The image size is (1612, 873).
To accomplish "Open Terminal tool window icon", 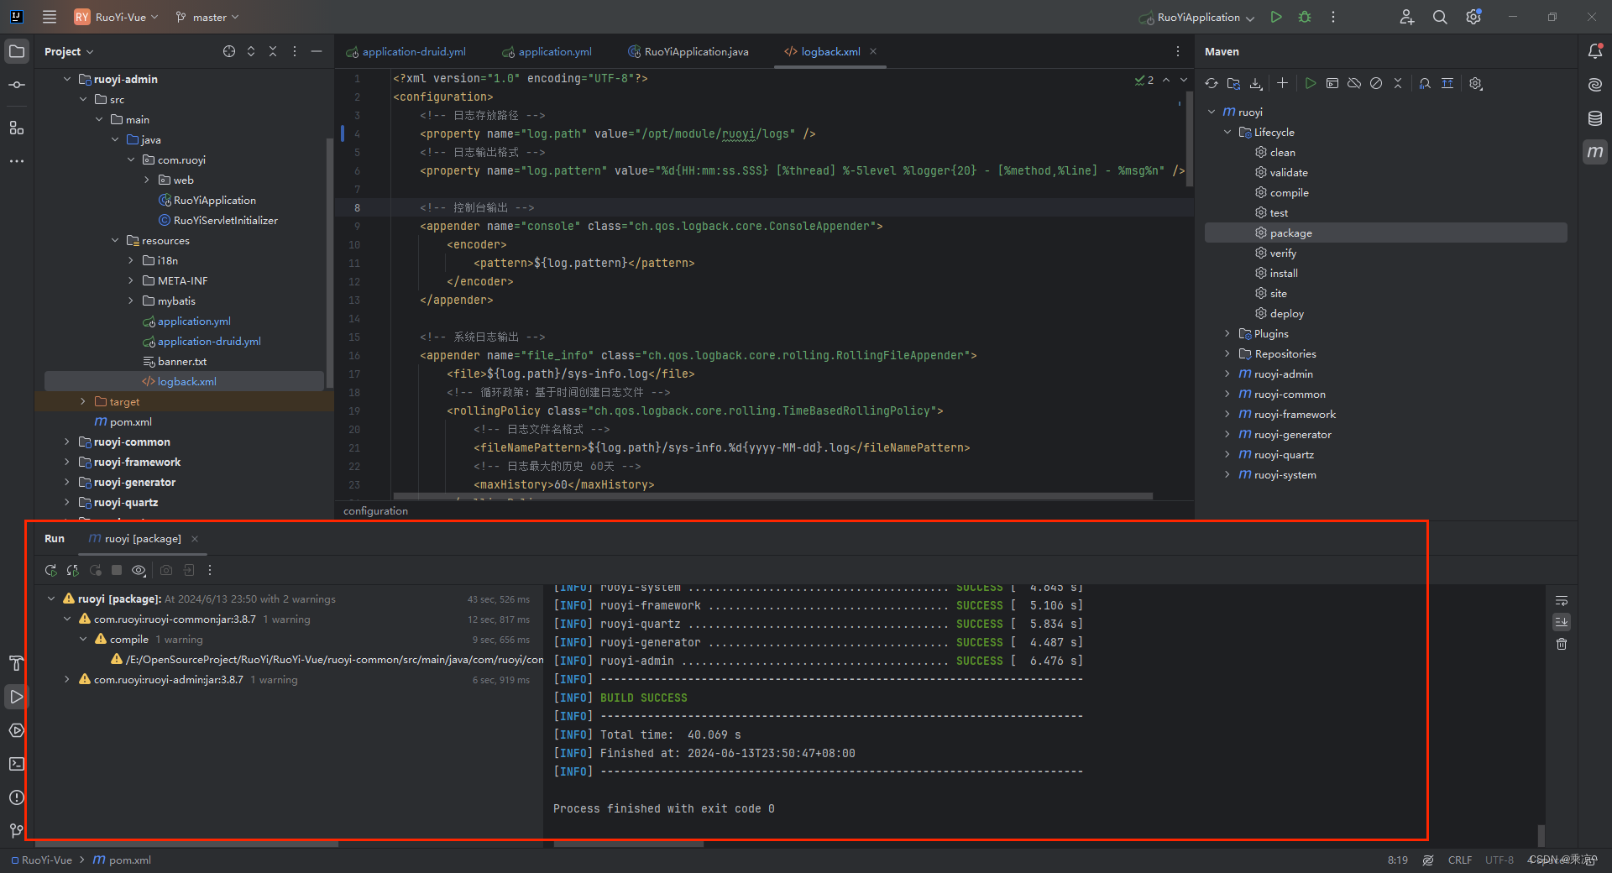I will coord(17,764).
